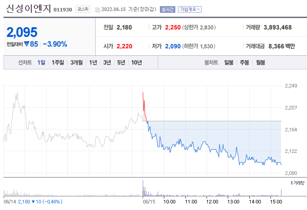Open the 주봉 weekly candle chart
Viewport: 307px width, 210px height.
coord(244,62)
